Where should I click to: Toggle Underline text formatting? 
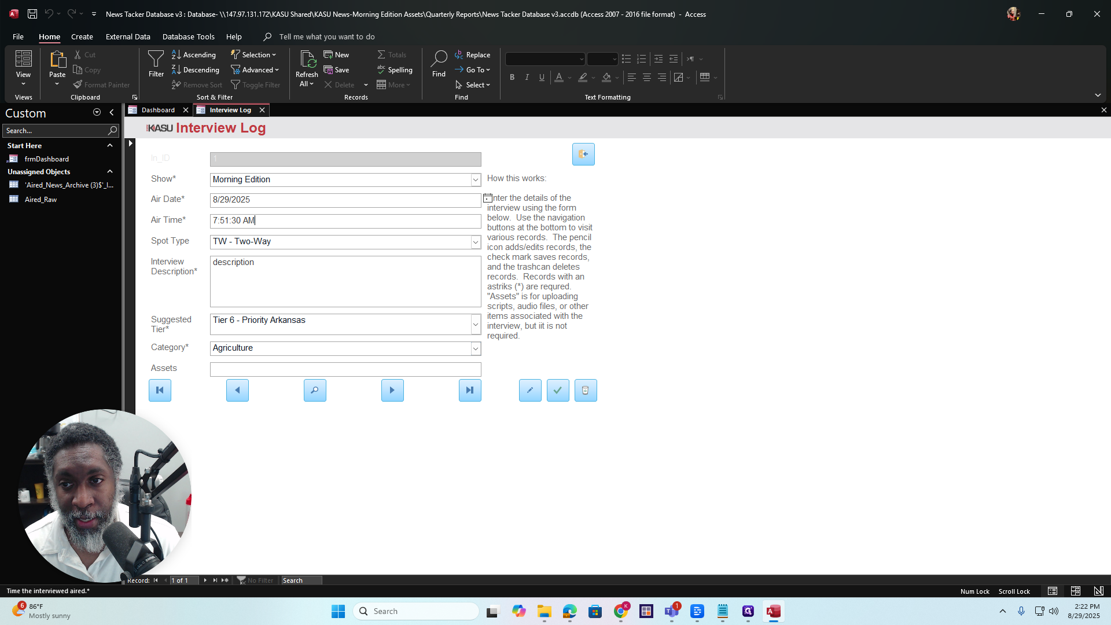pos(542,77)
